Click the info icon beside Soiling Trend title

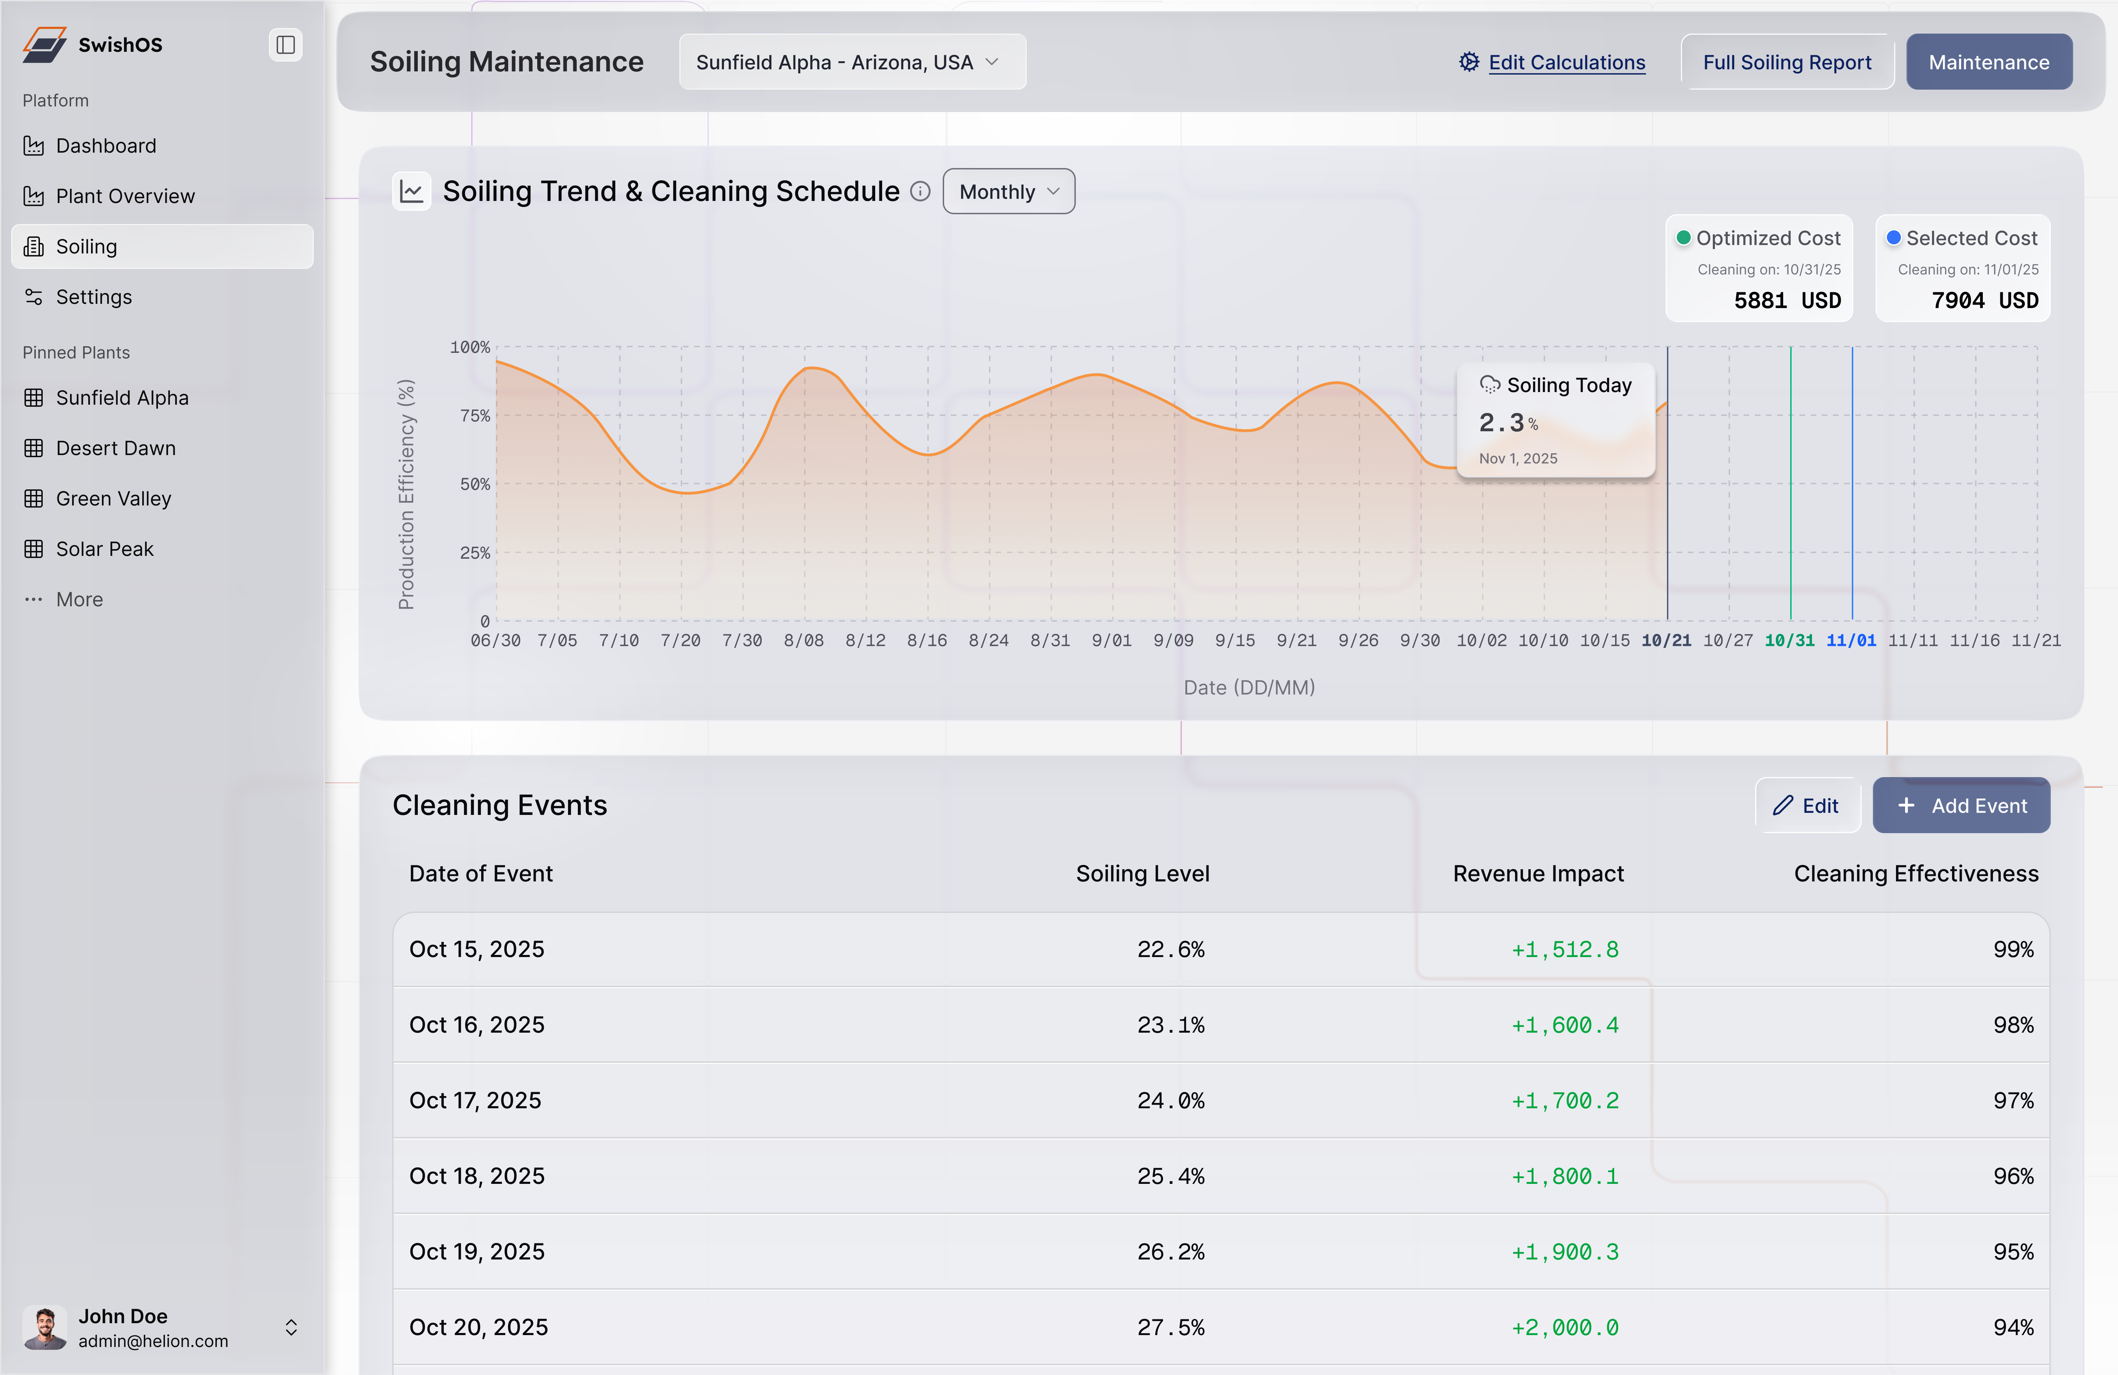coord(920,191)
